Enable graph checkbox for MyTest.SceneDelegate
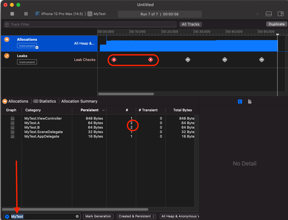288x220 pixels. click(13, 132)
